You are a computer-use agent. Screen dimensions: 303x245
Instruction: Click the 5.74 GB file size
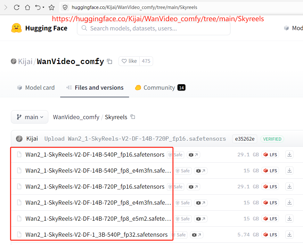pyautogui.click(x=248, y=235)
